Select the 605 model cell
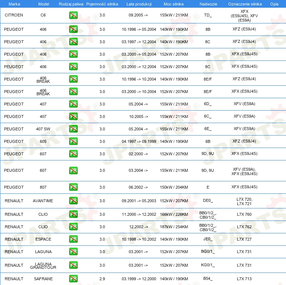 (43, 141)
